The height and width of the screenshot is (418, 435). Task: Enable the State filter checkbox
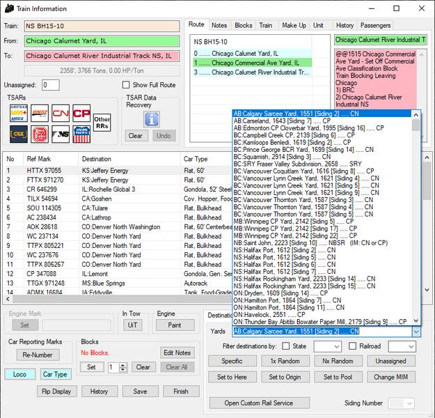point(286,346)
